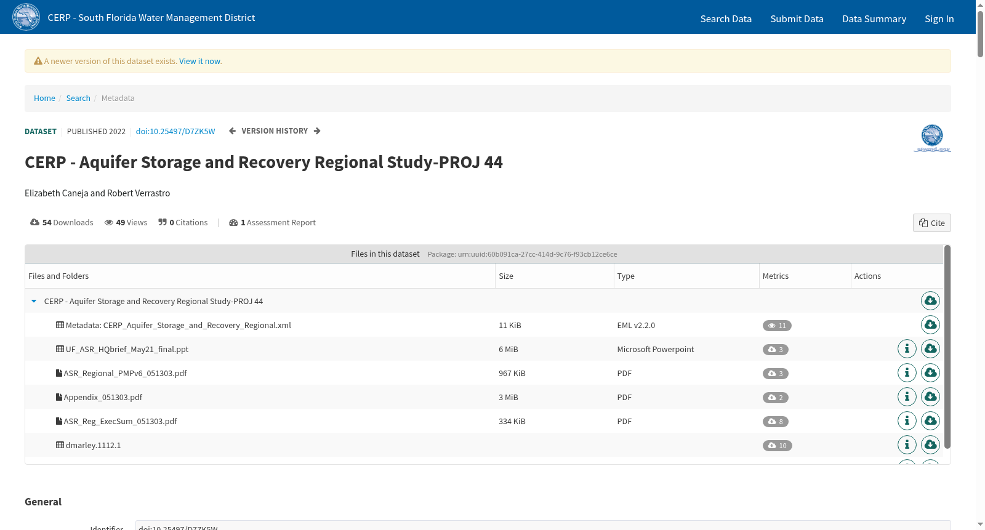This screenshot has width=985, height=530.
Task: Go to Search breadcrumb
Action: (x=78, y=98)
